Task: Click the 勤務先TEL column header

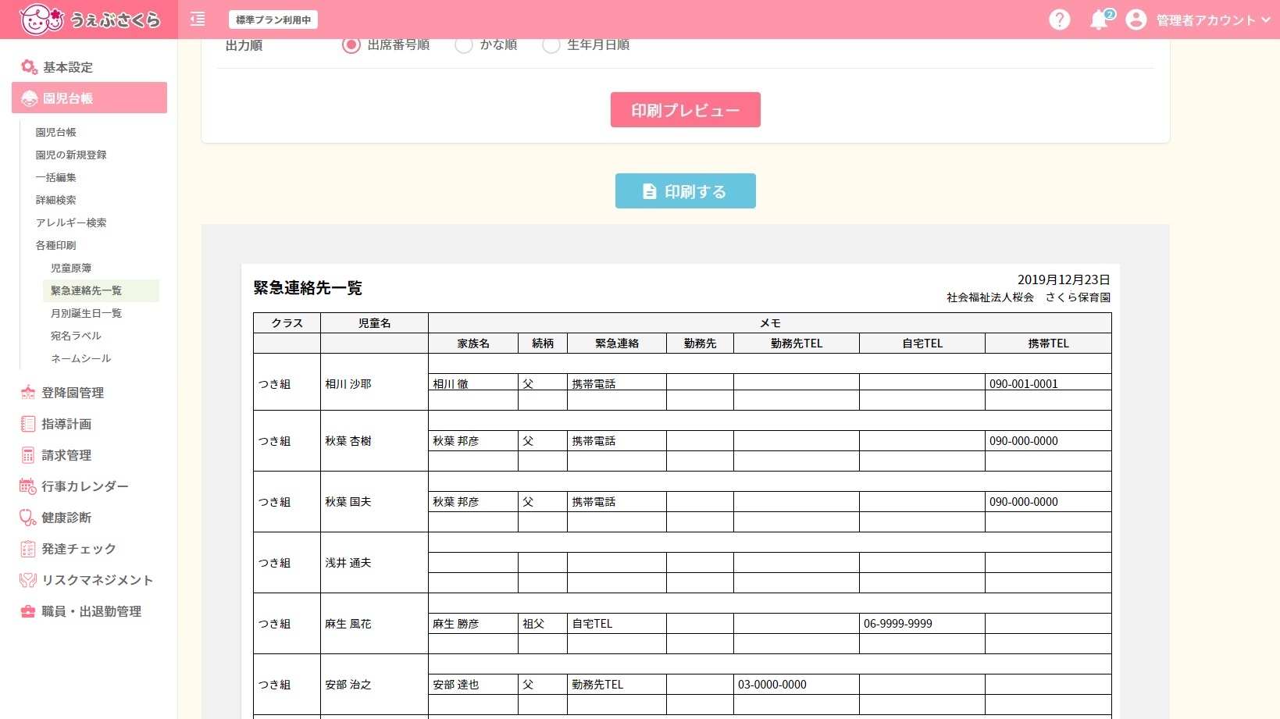Action: tap(797, 343)
